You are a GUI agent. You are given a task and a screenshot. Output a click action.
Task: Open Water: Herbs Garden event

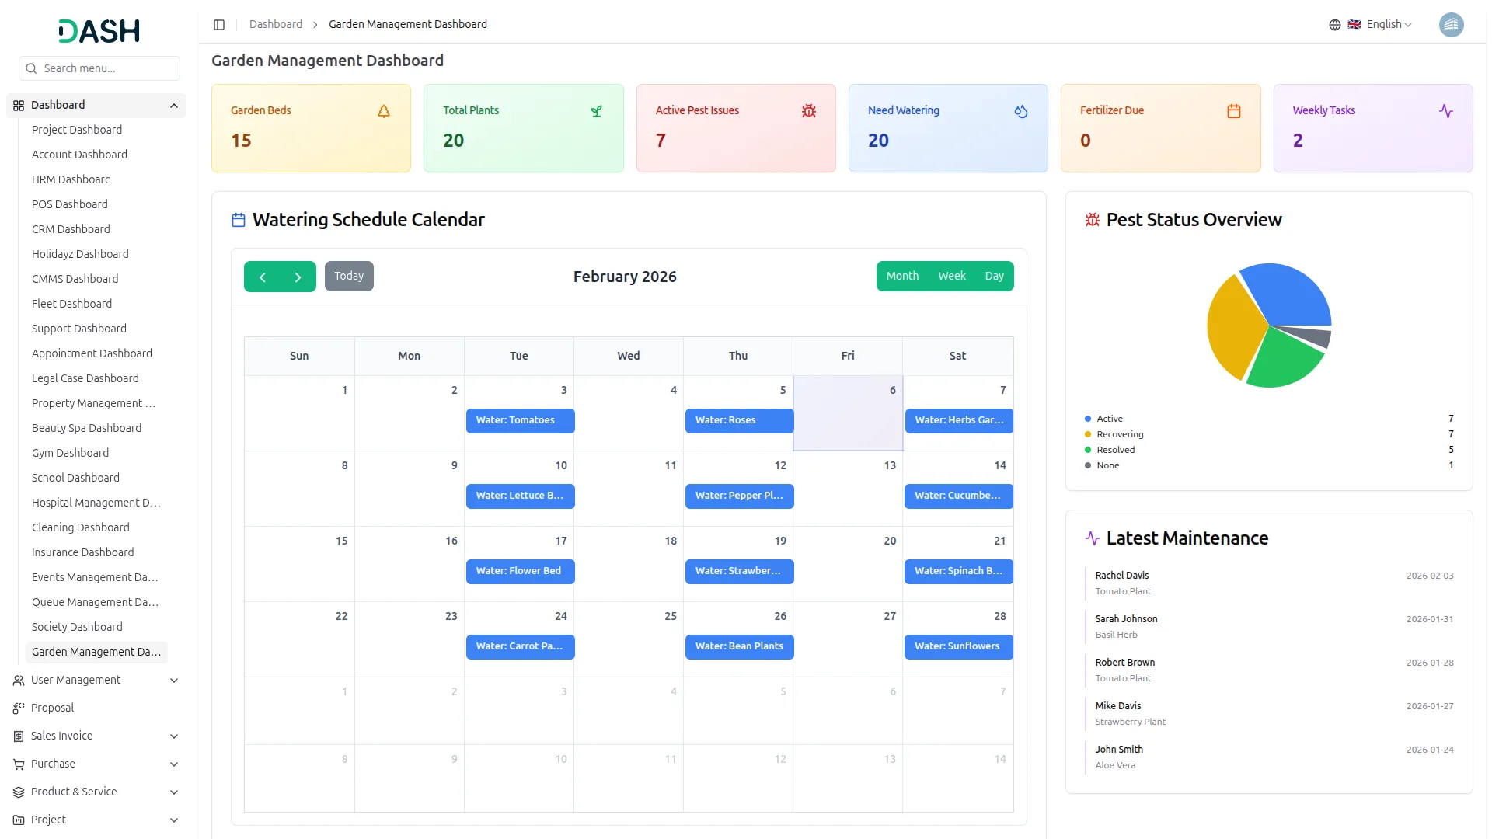tap(958, 421)
